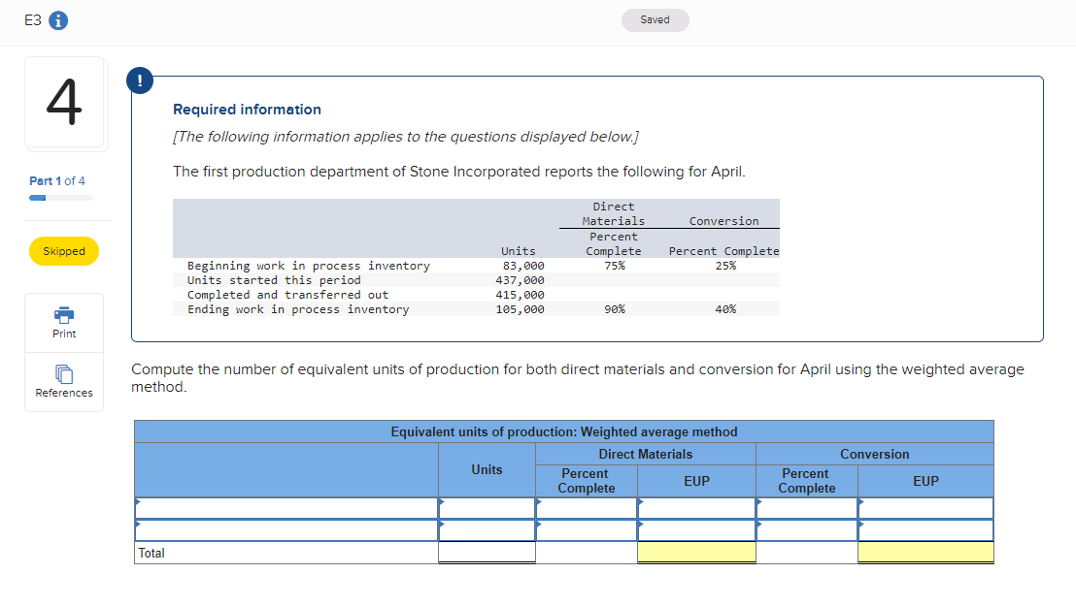
Task: Click second row Units input cell
Action: [x=487, y=530]
